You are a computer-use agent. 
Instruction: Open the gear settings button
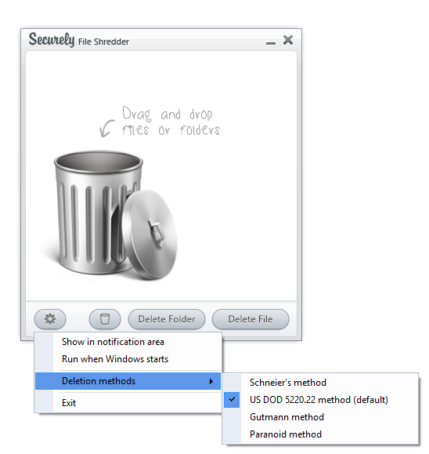click(50, 319)
